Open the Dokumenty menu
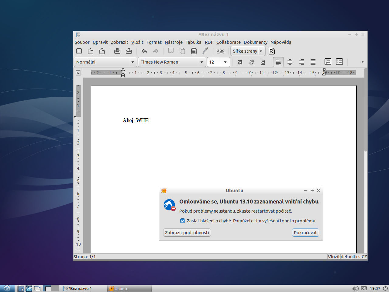389x292 pixels. (256, 42)
